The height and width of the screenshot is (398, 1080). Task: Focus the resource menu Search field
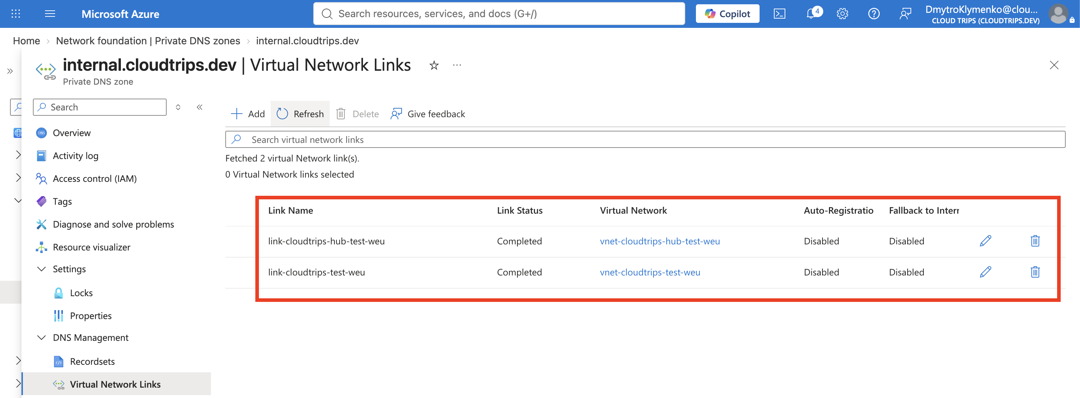pos(100,107)
